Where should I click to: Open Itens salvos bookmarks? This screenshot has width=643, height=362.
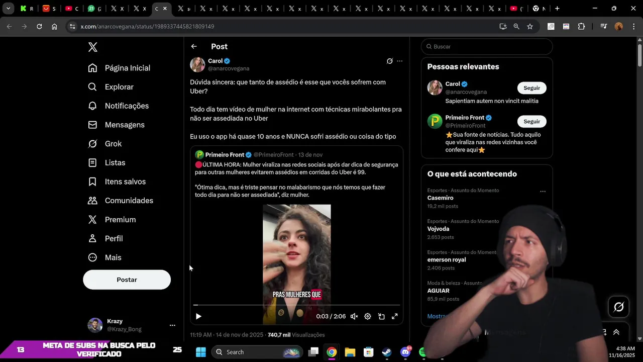(117, 182)
